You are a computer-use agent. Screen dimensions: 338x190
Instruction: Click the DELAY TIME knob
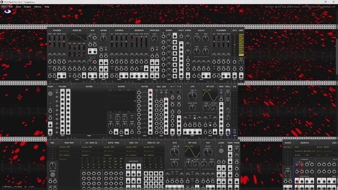197,39
